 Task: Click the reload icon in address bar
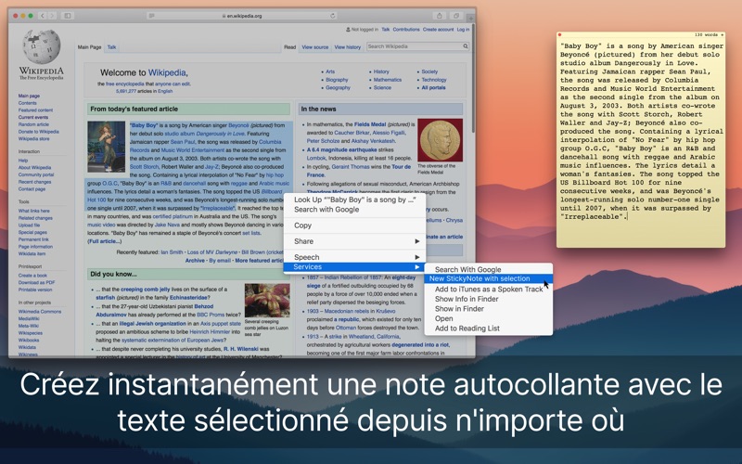click(x=333, y=16)
